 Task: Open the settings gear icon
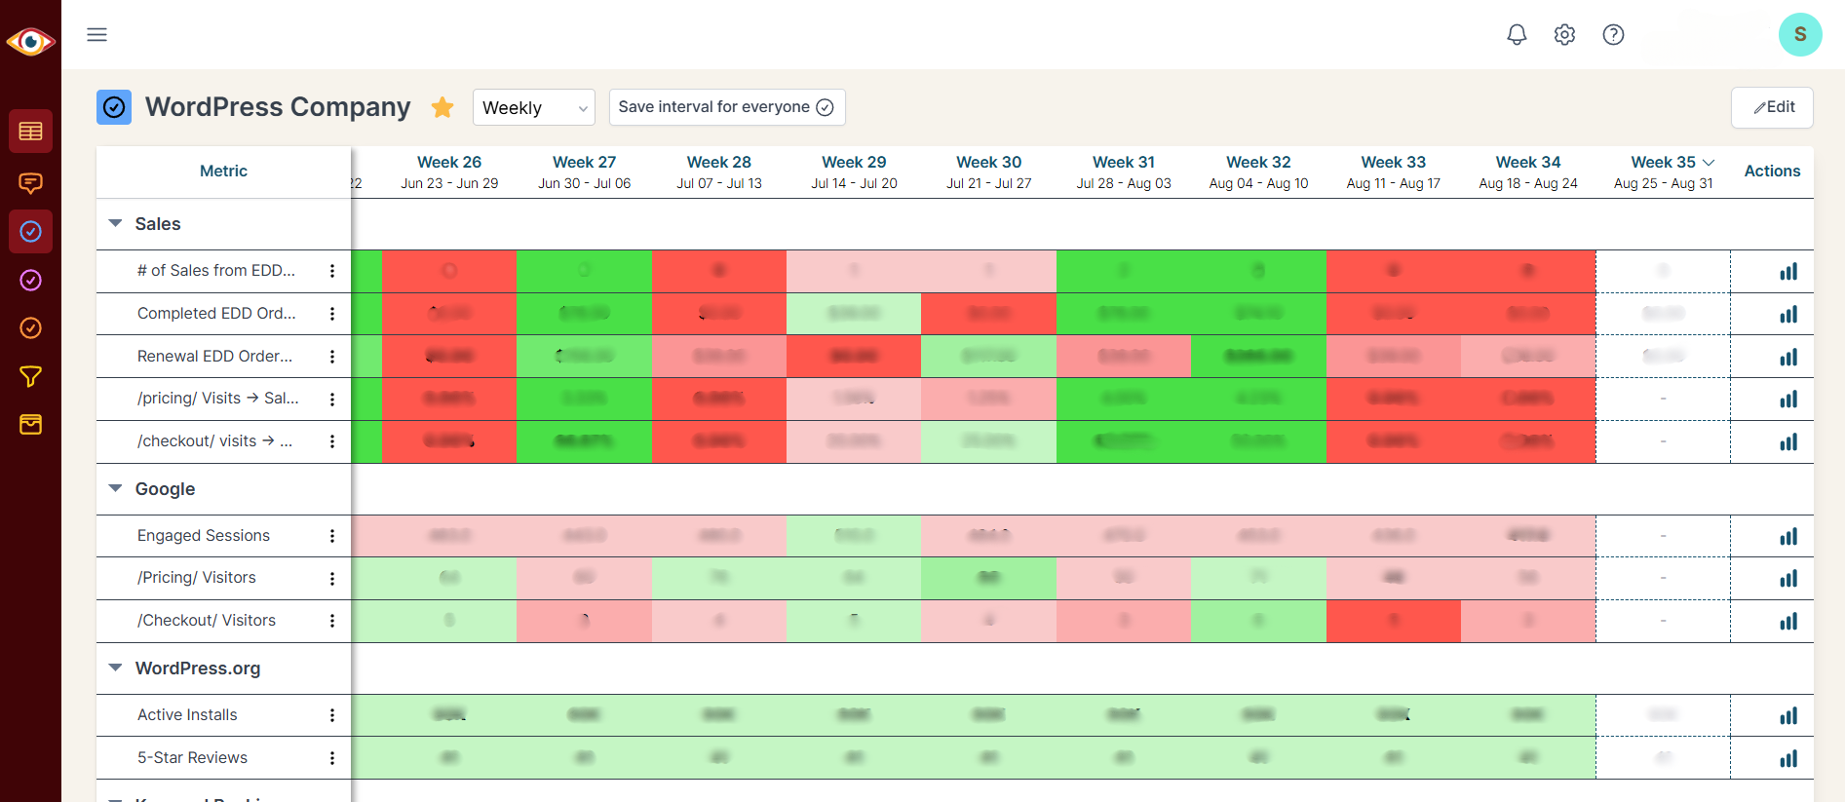pyautogui.click(x=1564, y=35)
